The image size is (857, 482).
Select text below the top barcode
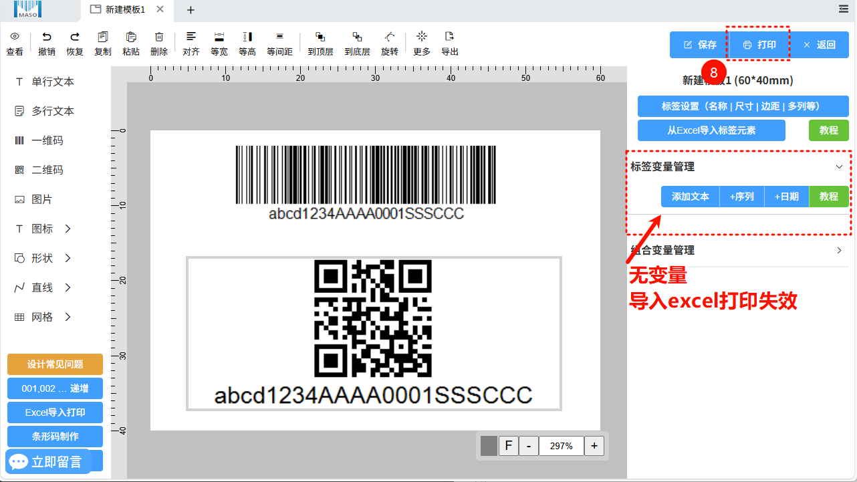coord(366,214)
